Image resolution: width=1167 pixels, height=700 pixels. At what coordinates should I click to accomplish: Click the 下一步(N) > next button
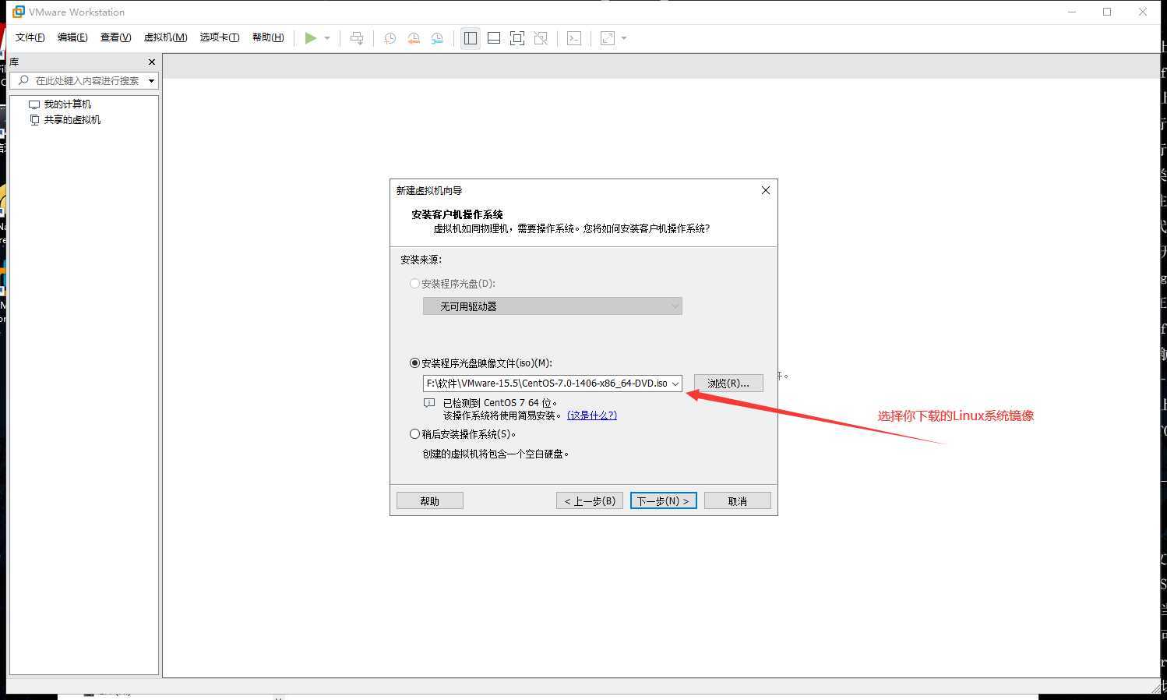click(663, 500)
